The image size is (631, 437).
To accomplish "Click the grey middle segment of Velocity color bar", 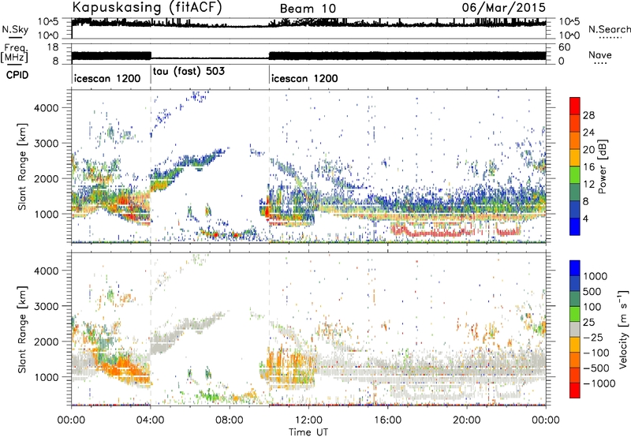I will [x=575, y=330].
